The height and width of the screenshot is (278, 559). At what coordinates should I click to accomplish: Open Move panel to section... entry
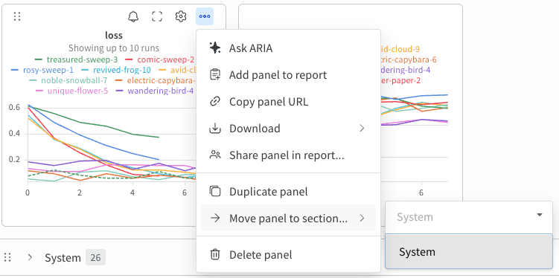(288, 218)
